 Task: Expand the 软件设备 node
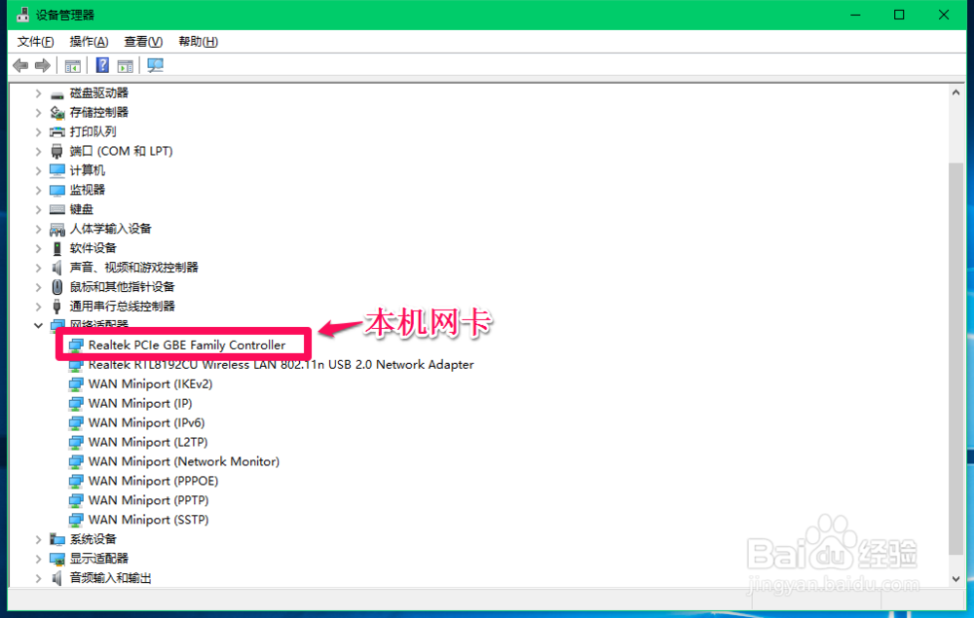[x=39, y=248]
